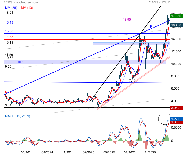183x155 pixels.
Task: Click the 0 MACD axis value
Action: 172,141
